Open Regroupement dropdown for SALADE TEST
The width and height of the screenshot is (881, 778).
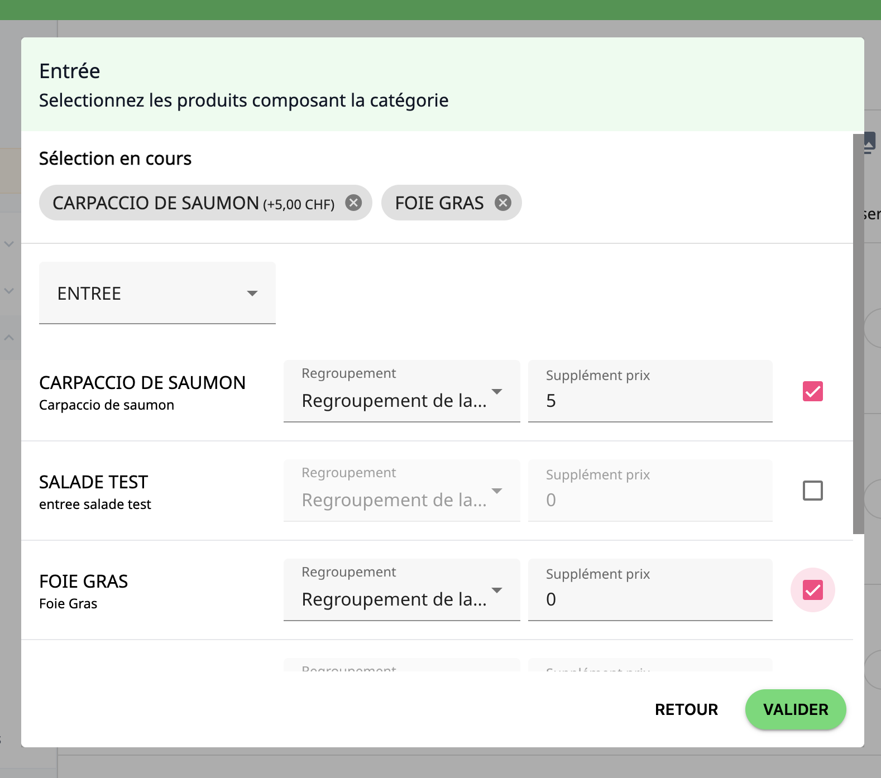[x=401, y=491]
